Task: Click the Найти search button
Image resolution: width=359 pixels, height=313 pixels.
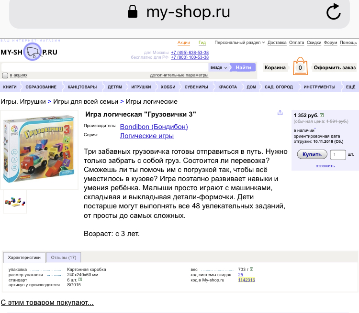Action: [243, 67]
